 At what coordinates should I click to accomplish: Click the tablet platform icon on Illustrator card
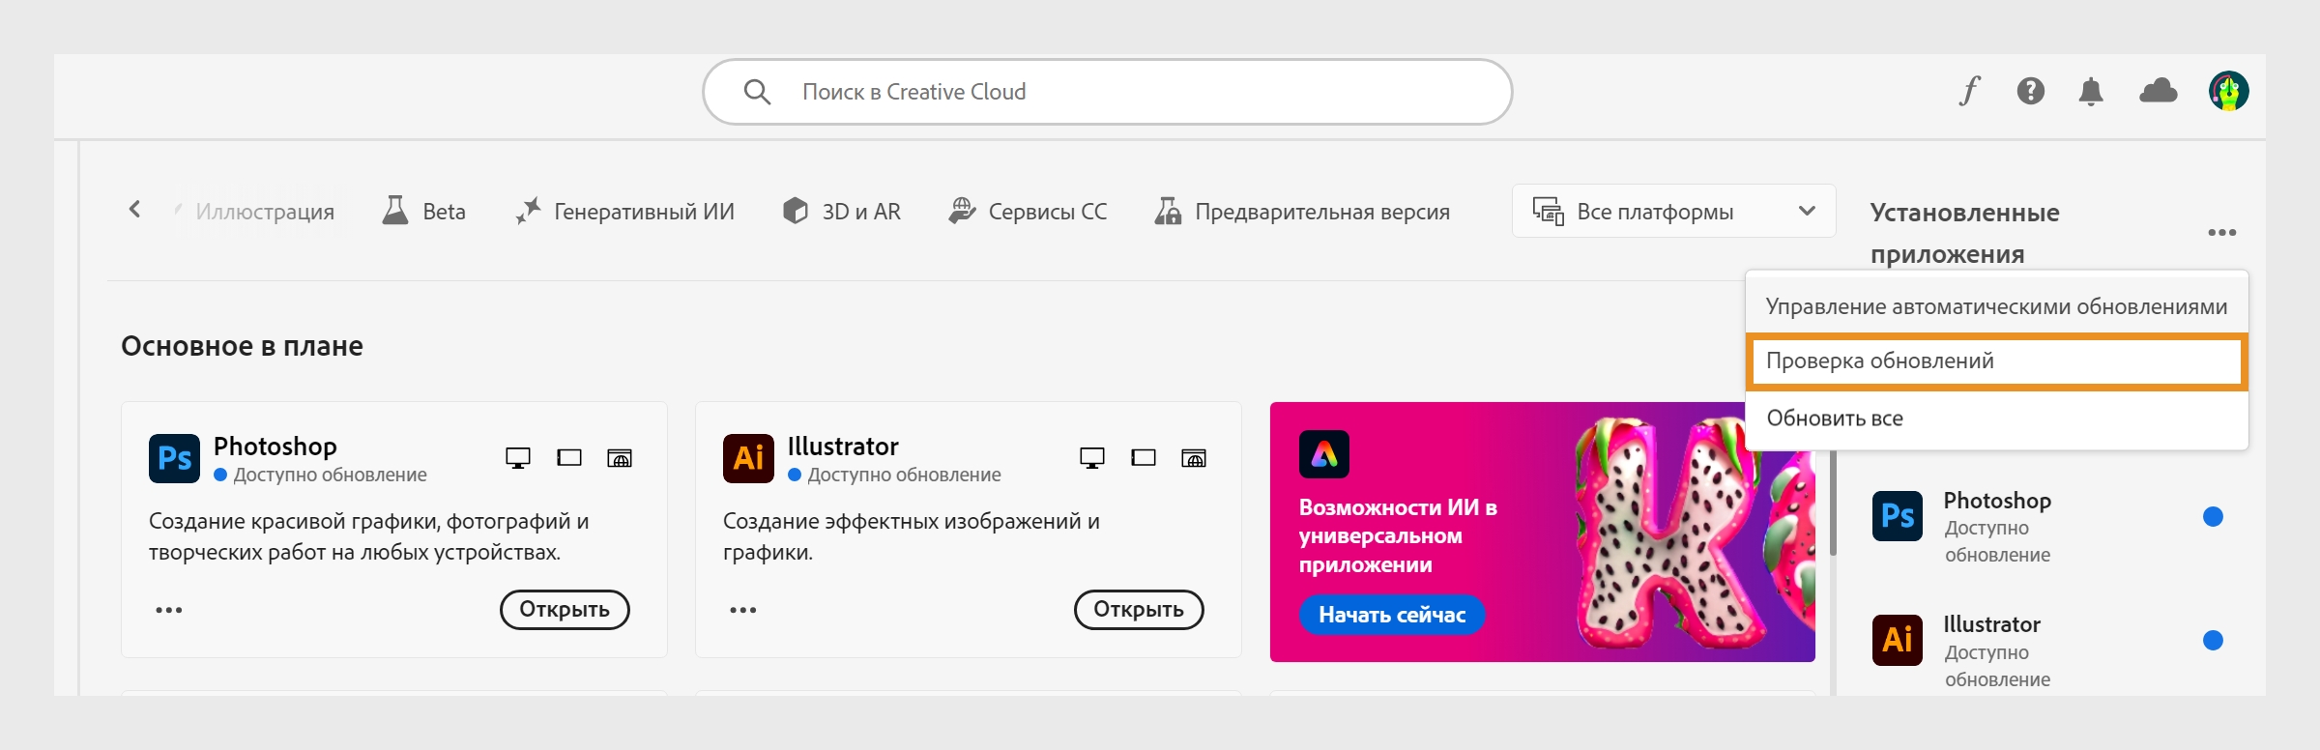click(1144, 458)
